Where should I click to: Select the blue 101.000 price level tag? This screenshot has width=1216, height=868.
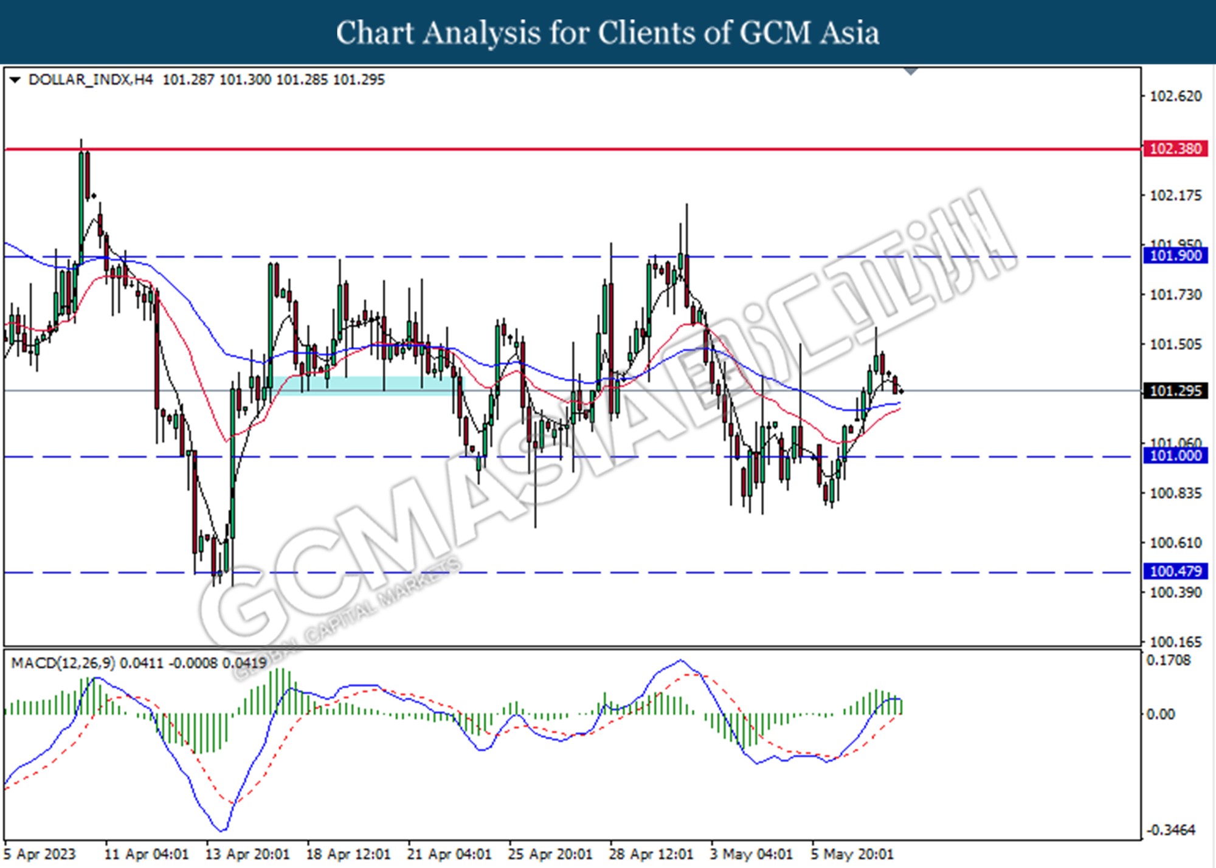(1175, 456)
